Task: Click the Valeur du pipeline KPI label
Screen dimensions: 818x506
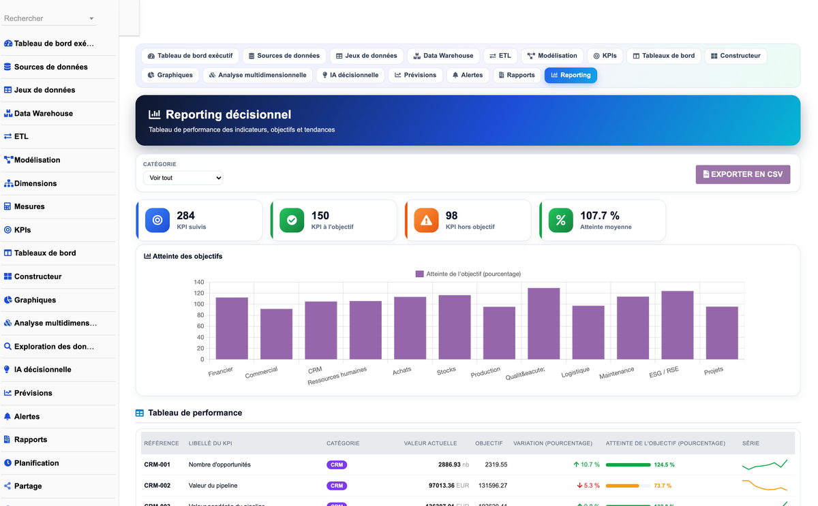Action: click(213, 486)
